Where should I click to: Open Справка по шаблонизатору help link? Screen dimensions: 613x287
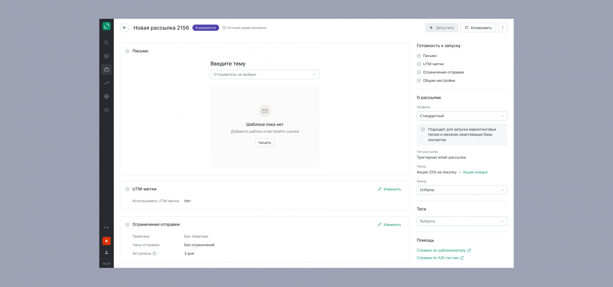point(444,250)
